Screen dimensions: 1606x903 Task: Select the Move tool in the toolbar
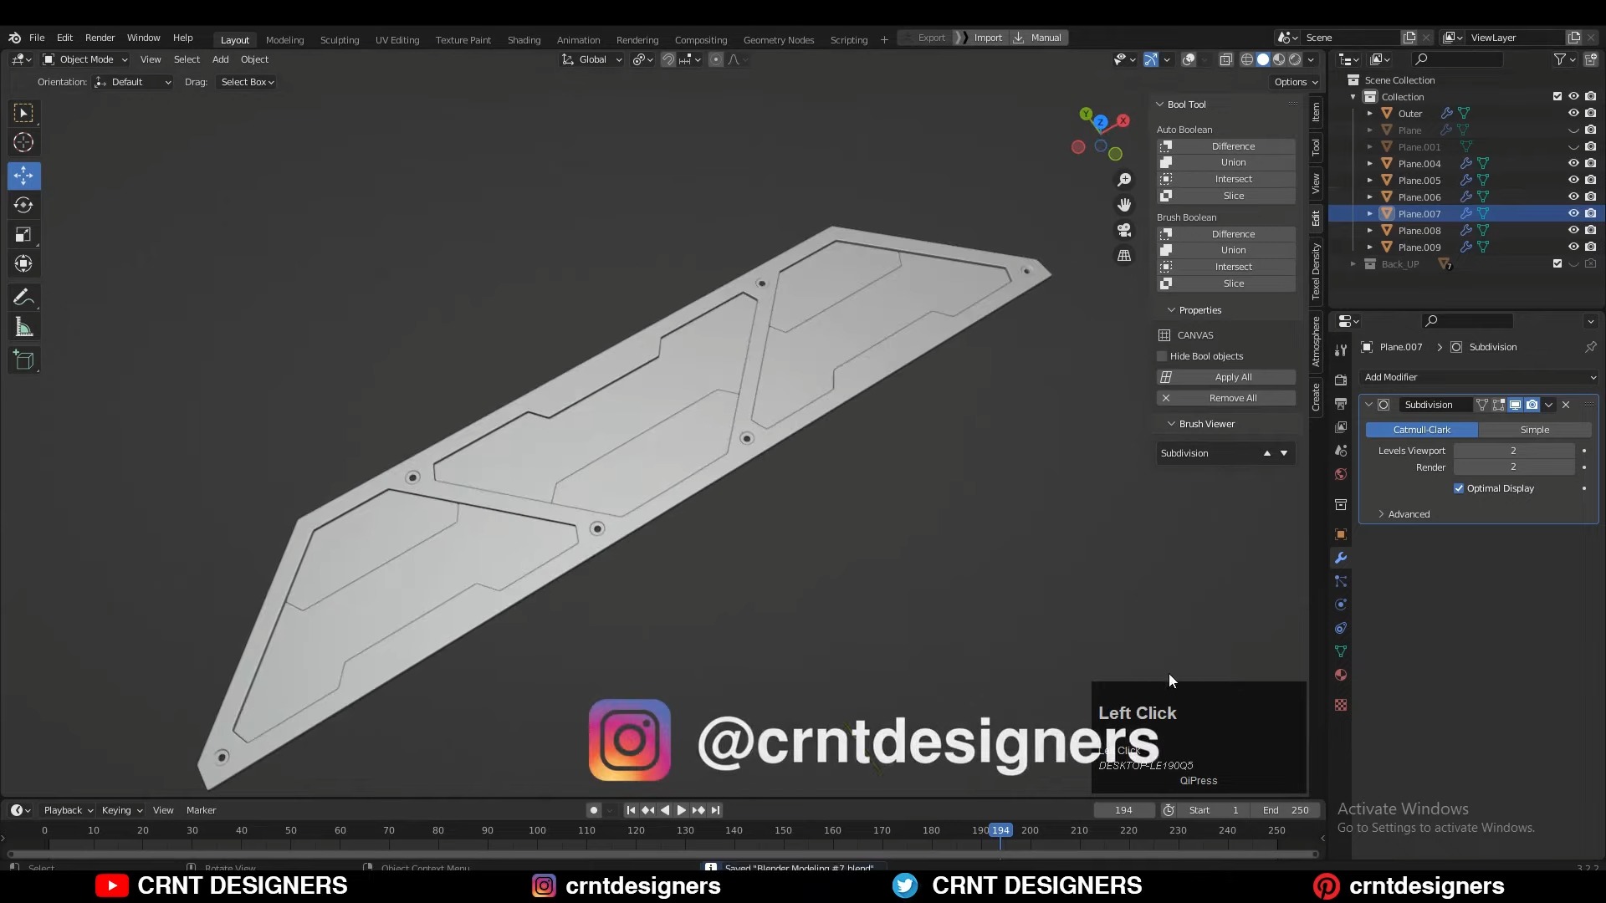[23, 176]
